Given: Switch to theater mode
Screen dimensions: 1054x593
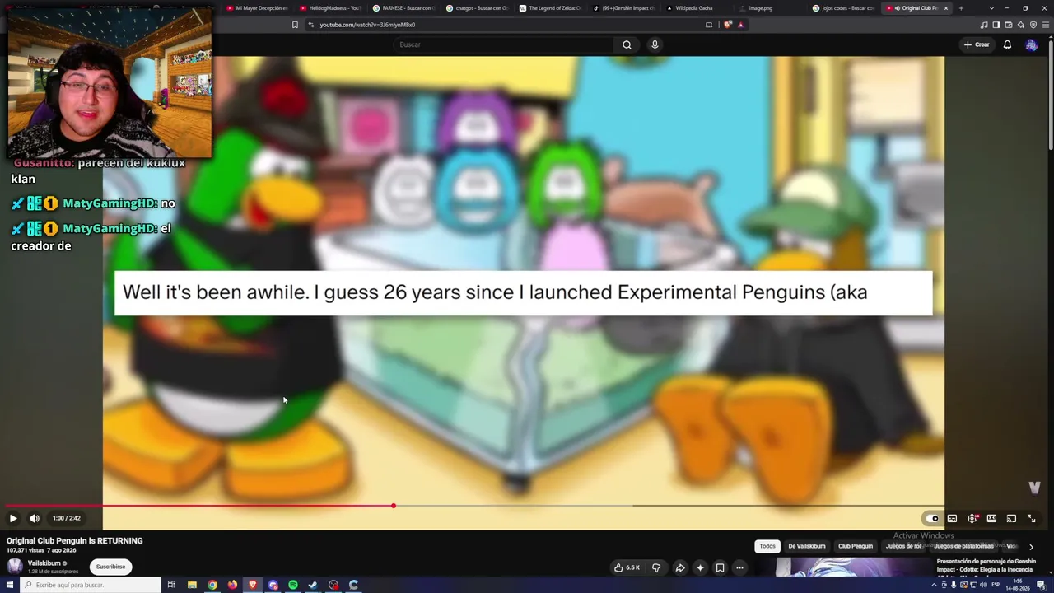Looking at the screenshot, I should click(x=991, y=518).
